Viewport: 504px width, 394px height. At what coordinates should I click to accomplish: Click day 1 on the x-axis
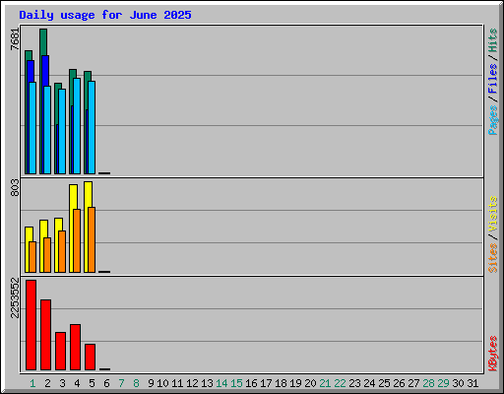[x=32, y=383]
